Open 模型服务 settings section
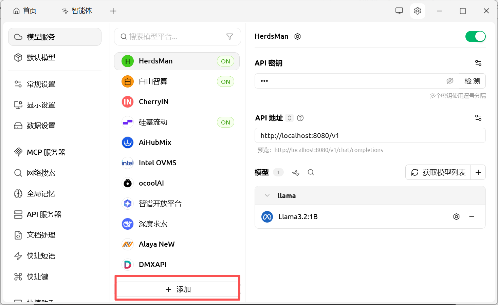Screen dimensions: 498x305 [x=55, y=37]
